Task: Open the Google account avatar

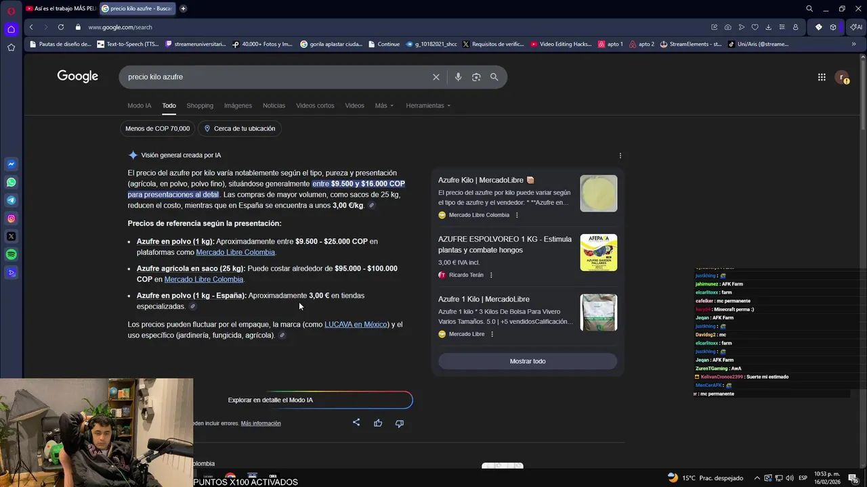Action: coord(842,77)
